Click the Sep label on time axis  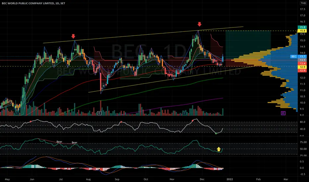pyautogui.click(x=117, y=179)
